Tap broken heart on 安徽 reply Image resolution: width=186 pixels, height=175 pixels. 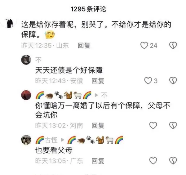coord(173,81)
